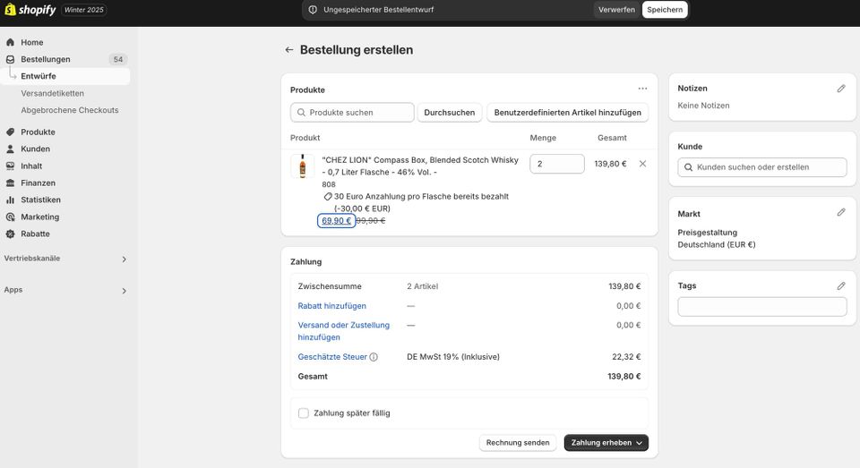Click the Inhalt icon in sidebar
This screenshot has width=860, height=468.
[10, 166]
